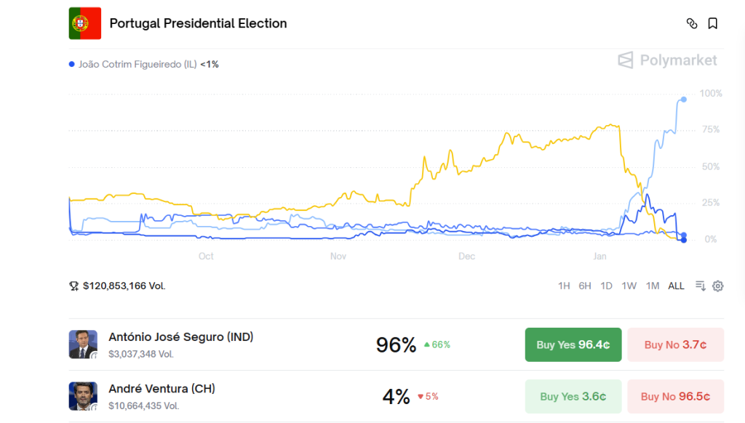Show the 1D chart time range
The height and width of the screenshot is (423, 745).
607,286
